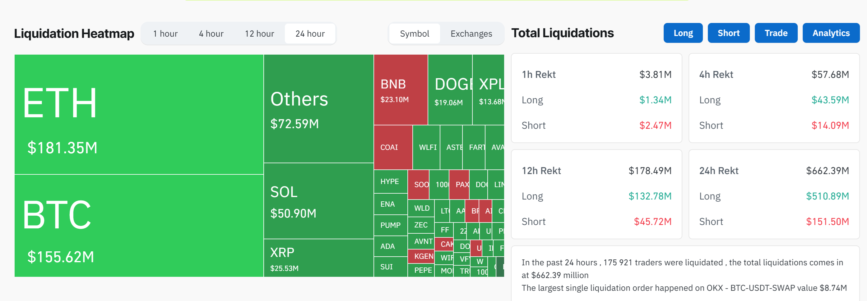Viewport: 867px width, 301px height.
Task: Switch heatmap to 4 hour view
Action: (211, 34)
